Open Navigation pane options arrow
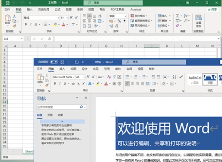This screenshot has width=222, height=162. [x=77, y=98]
